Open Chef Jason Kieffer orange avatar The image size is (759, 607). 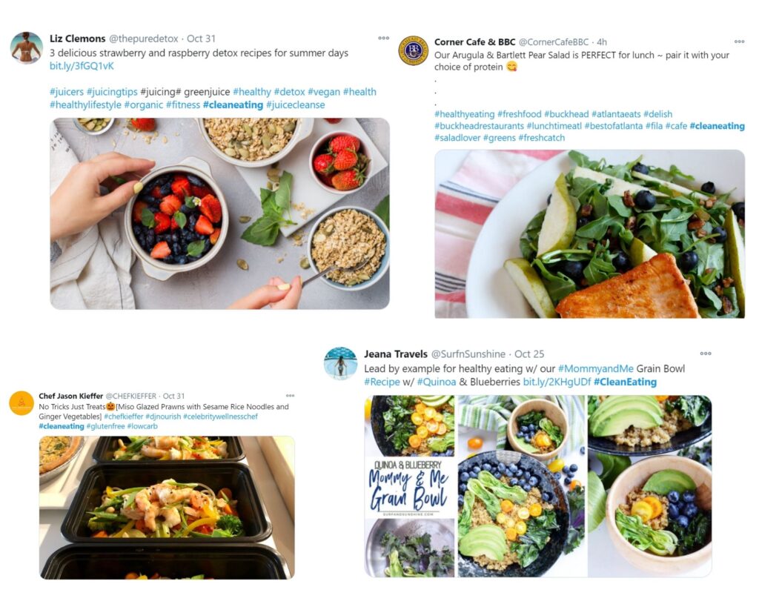point(21,403)
